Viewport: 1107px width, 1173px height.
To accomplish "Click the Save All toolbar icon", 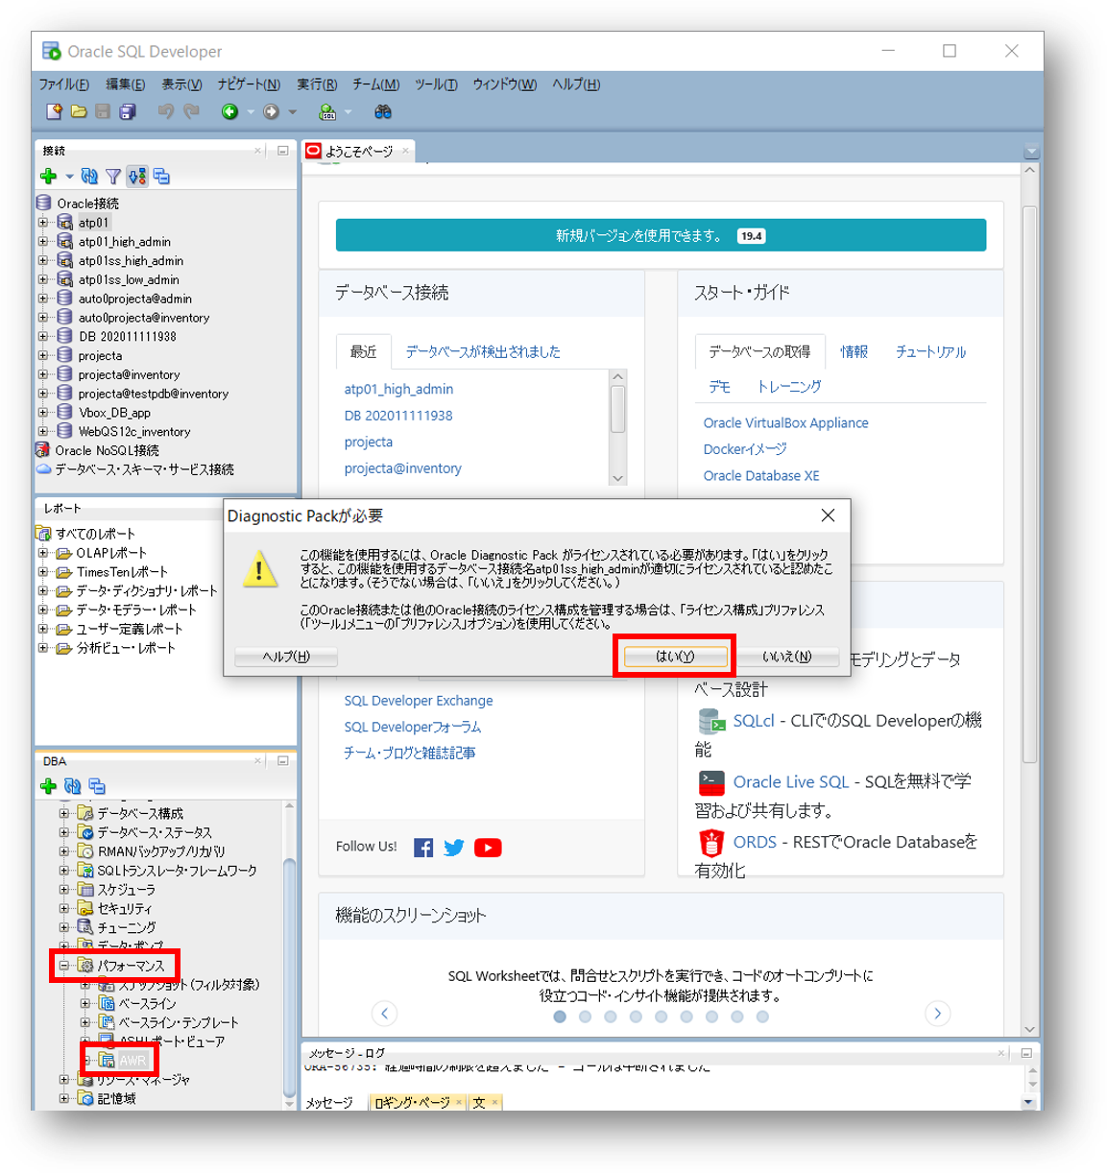I will click(x=128, y=112).
